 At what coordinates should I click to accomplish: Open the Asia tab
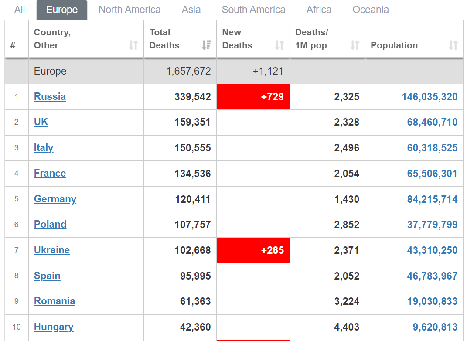point(191,10)
